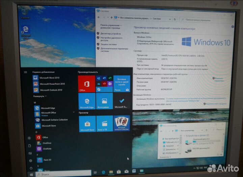This screenshot has width=243, height=177.
Task: Click the Microsoft To-Do checkmark tile
Action: click(122, 101)
